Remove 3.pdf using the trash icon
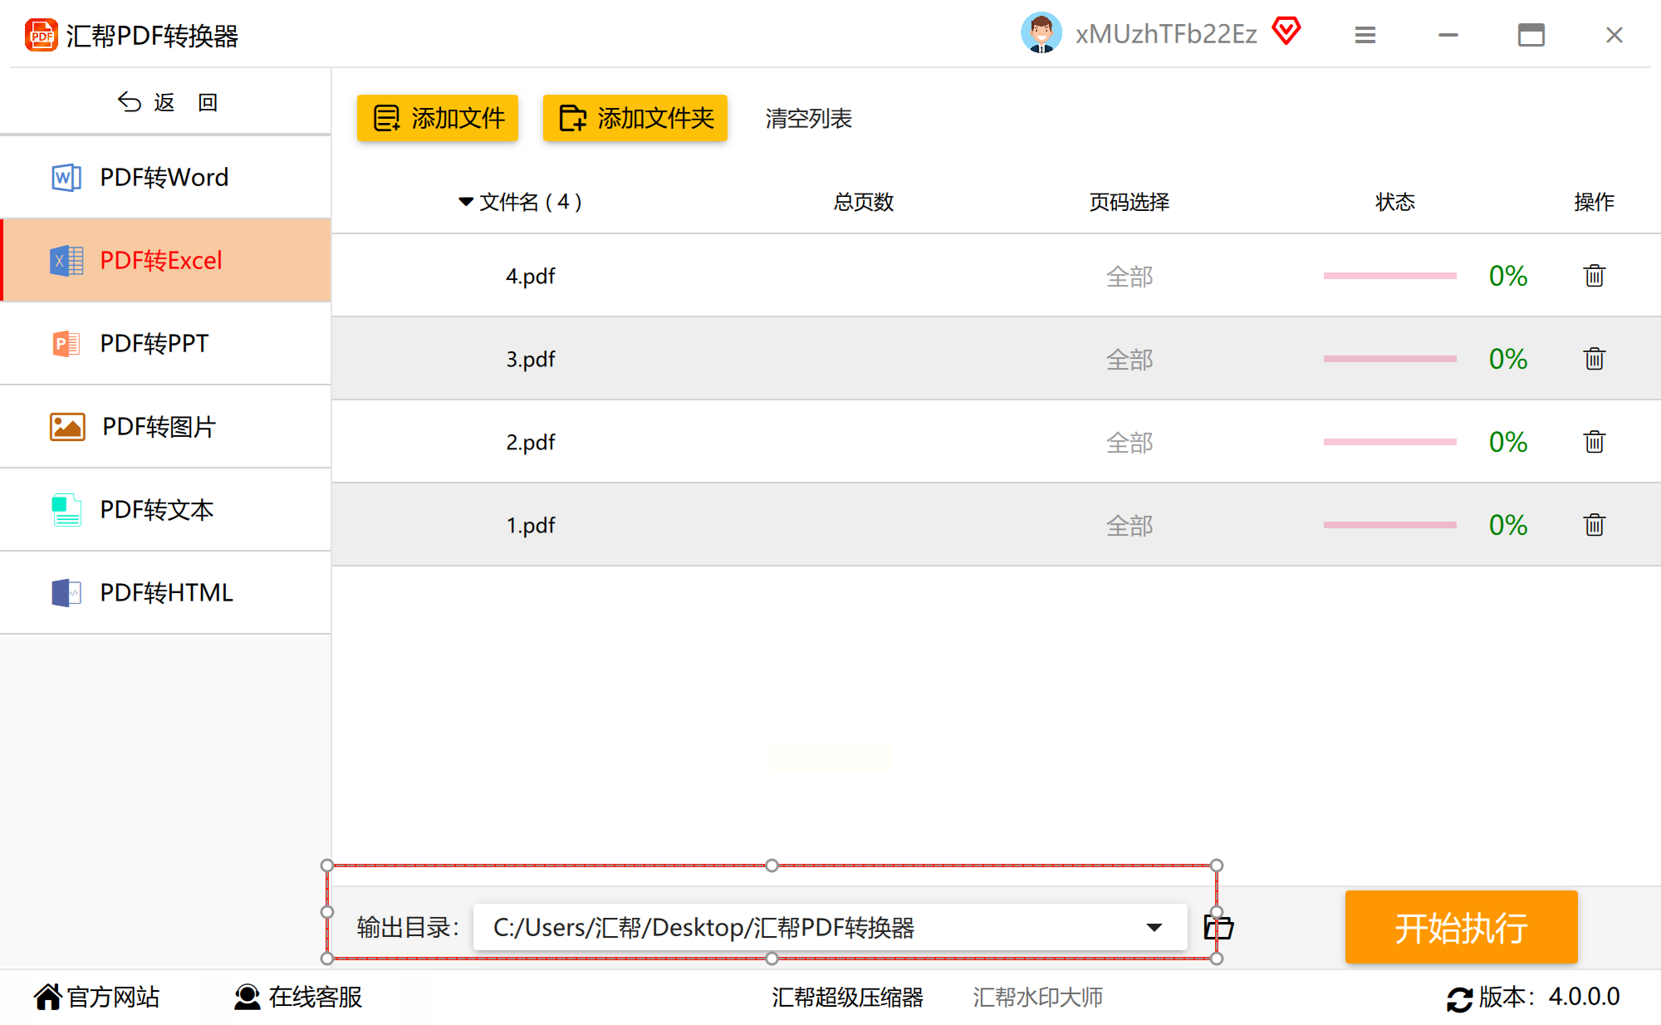Viewport: 1661px width, 1025px height. click(x=1594, y=359)
